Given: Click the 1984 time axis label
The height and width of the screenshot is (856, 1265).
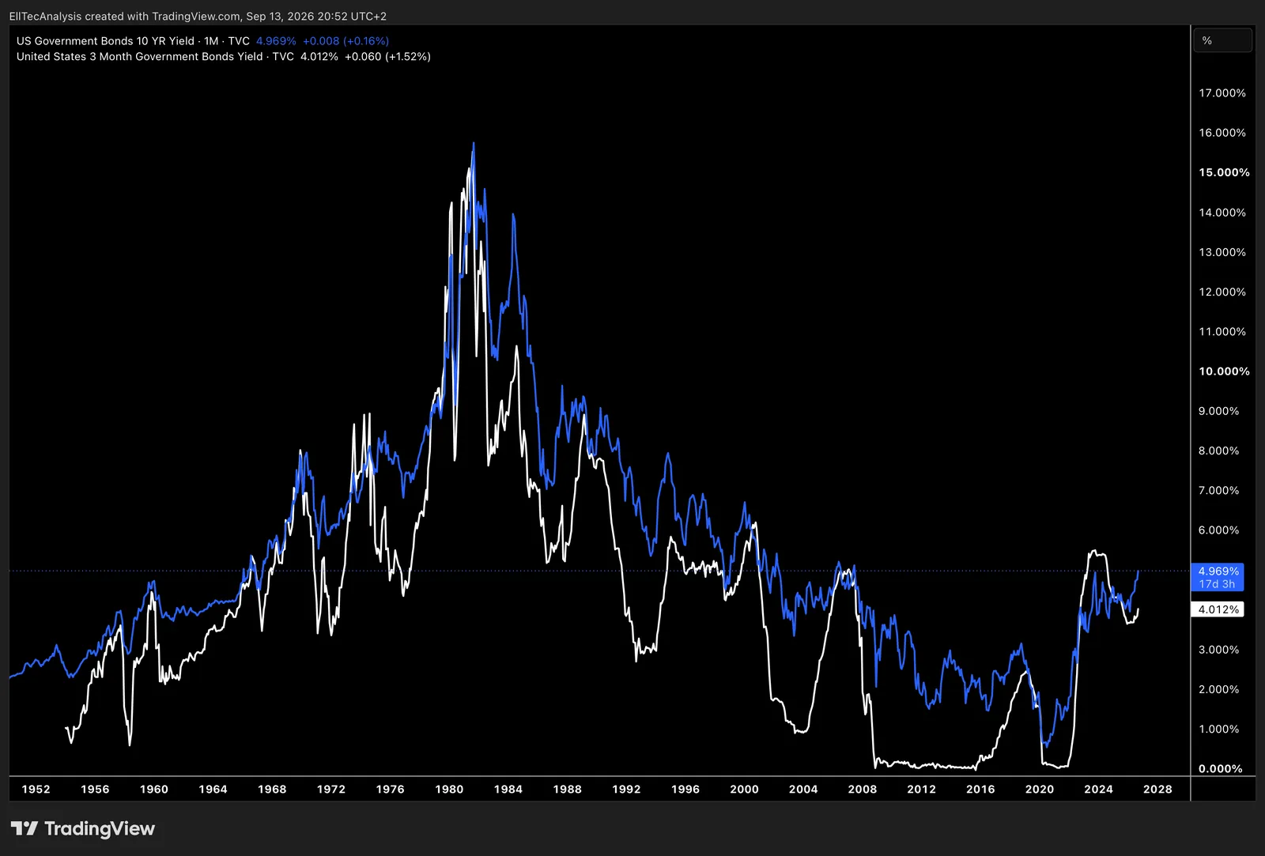Looking at the screenshot, I should point(508,790).
